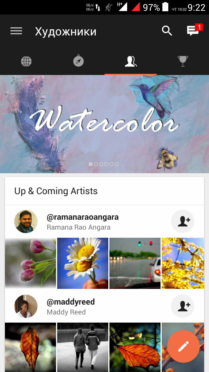
Task: Open the @ramanaraoangara username link
Action: point(83,217)
